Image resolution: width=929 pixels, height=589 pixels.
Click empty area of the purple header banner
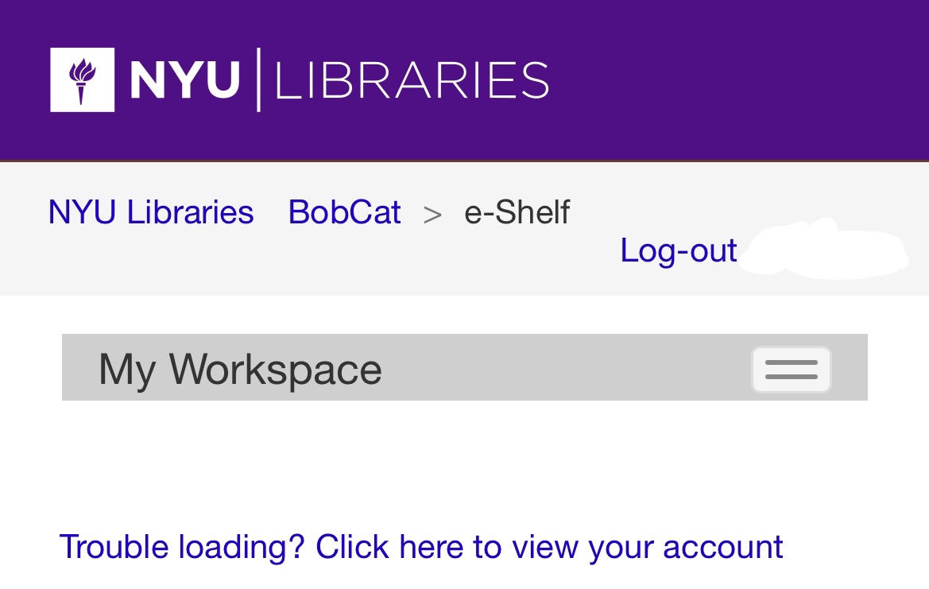click(739, 79)
